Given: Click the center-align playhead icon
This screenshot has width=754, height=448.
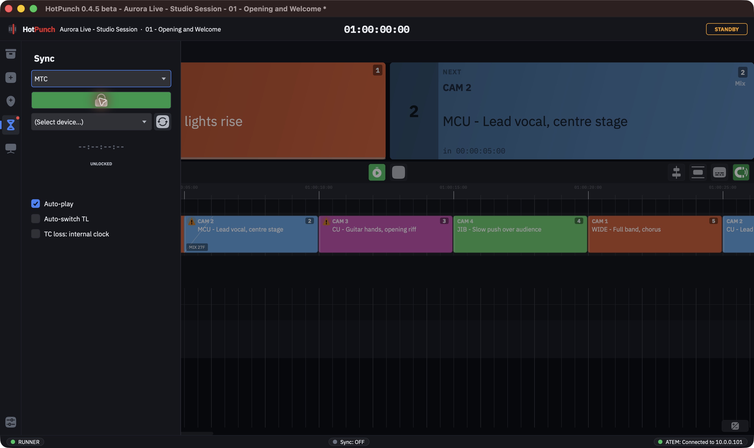Looking at the screenshot, I should pos(676,172).
